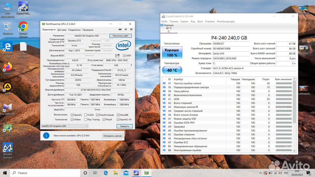
Task: Click the volume icon in system tray
Action: tap(280, 173)
